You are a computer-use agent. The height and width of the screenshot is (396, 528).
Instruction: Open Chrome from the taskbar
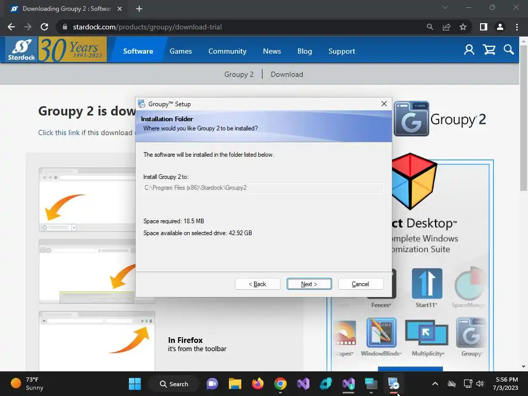click(x=280, y=384)
